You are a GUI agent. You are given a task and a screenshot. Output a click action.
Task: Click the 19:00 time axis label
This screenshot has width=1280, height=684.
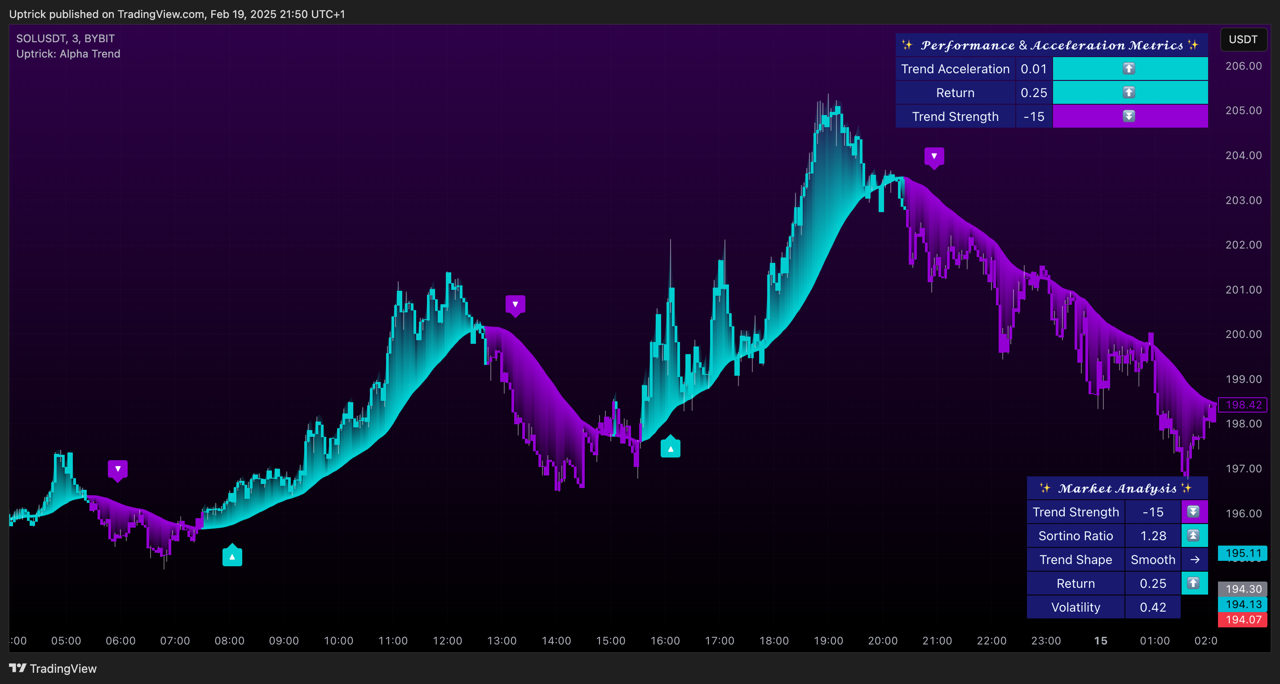[828, 641]
